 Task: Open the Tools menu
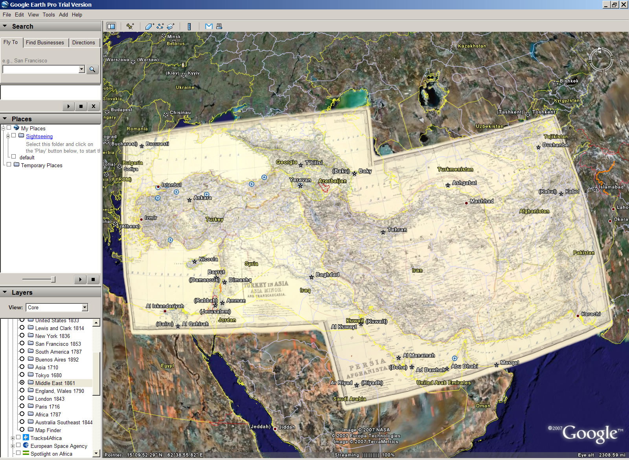pos(48,15)
